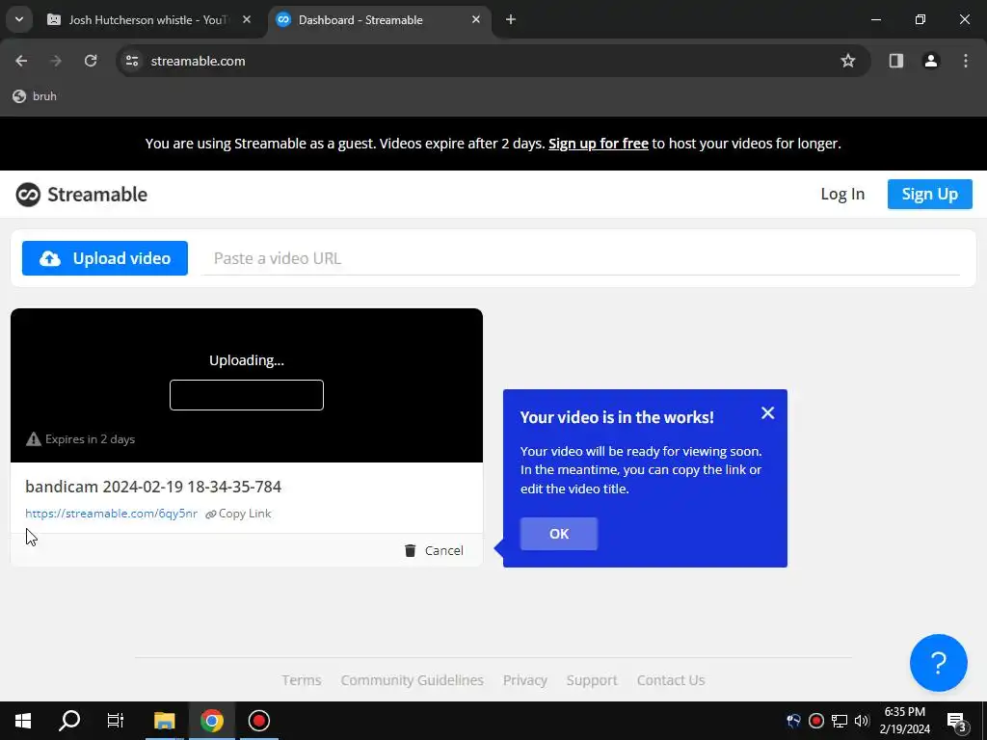Screen dimensions: 987x740
Task: Close the 'Your video is in the works' popup
Action: point(767,412)
